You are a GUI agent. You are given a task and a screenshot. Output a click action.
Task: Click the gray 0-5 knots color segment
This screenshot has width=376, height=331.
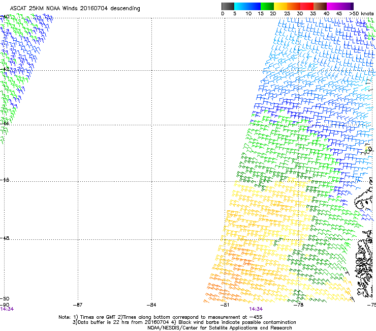[x=228, y=6]
